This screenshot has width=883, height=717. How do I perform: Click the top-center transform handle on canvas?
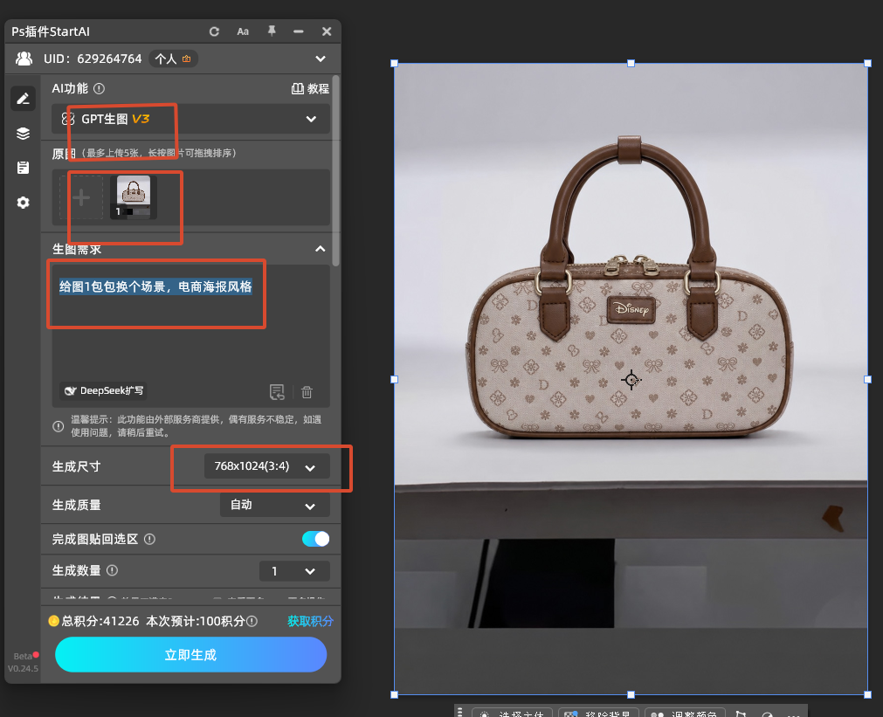click(631, 64)
